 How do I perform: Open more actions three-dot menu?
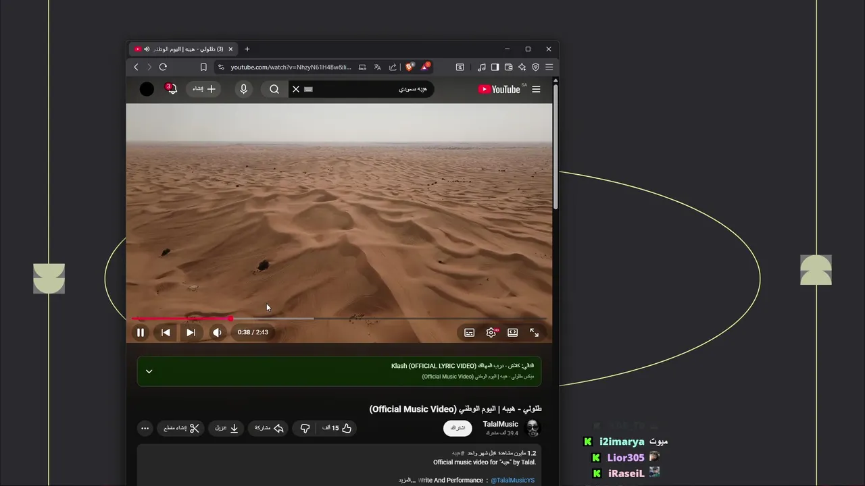click(x=145, y=428)
